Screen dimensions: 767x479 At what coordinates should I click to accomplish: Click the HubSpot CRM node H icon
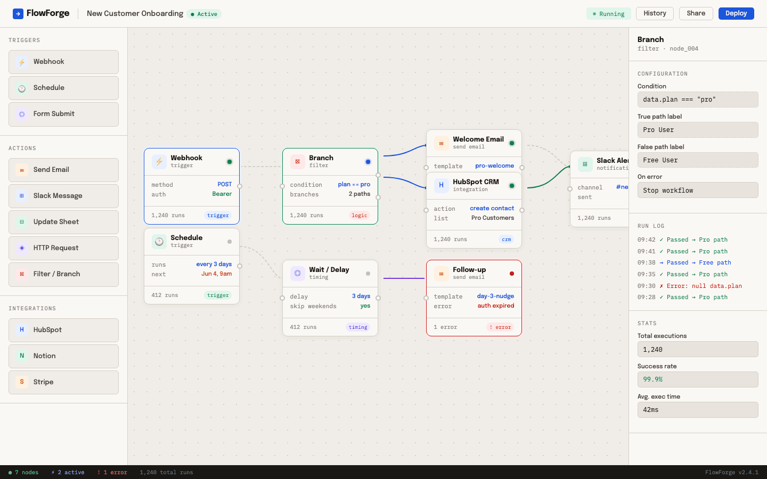coord(441,186)
